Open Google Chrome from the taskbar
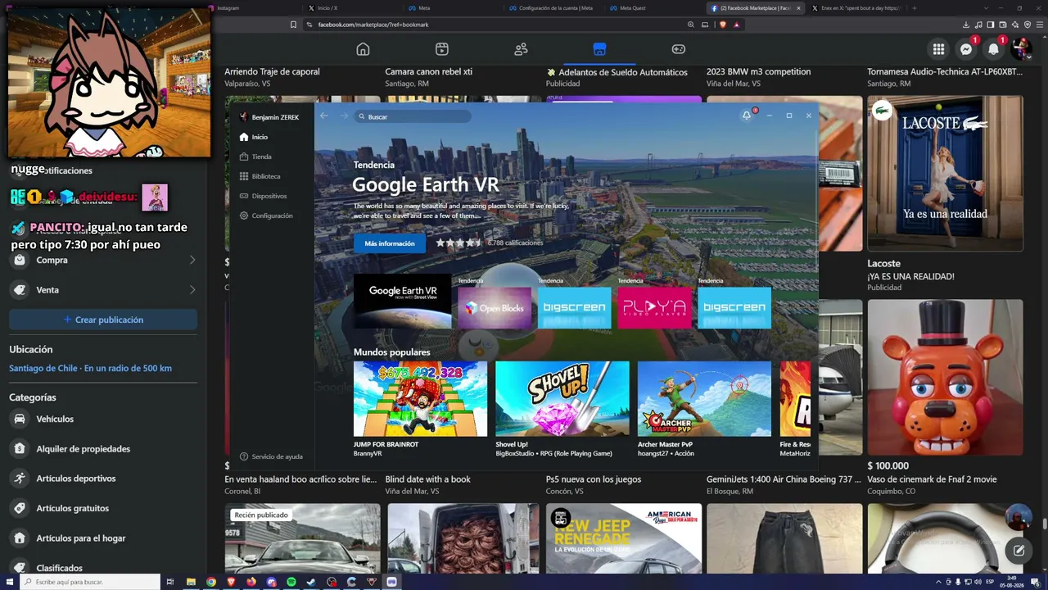 [x=211, y=582]
